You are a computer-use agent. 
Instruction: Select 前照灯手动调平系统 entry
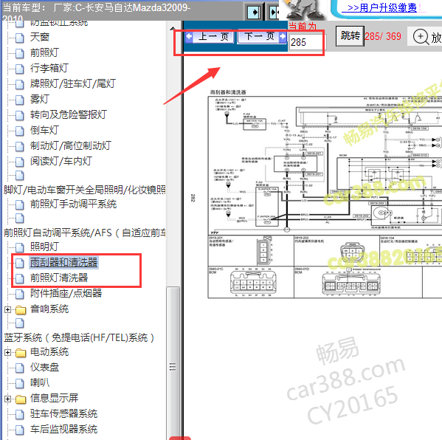(x=73, y=204)
